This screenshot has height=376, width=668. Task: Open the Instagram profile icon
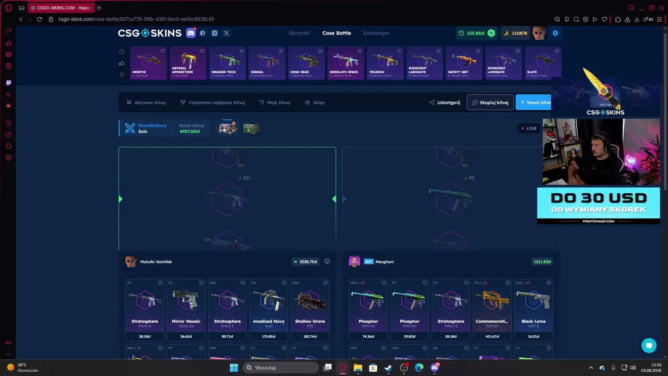point(214,33)
